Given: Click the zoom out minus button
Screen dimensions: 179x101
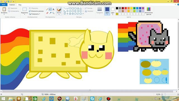Looking at the screenshot, I should click(162, 94).
